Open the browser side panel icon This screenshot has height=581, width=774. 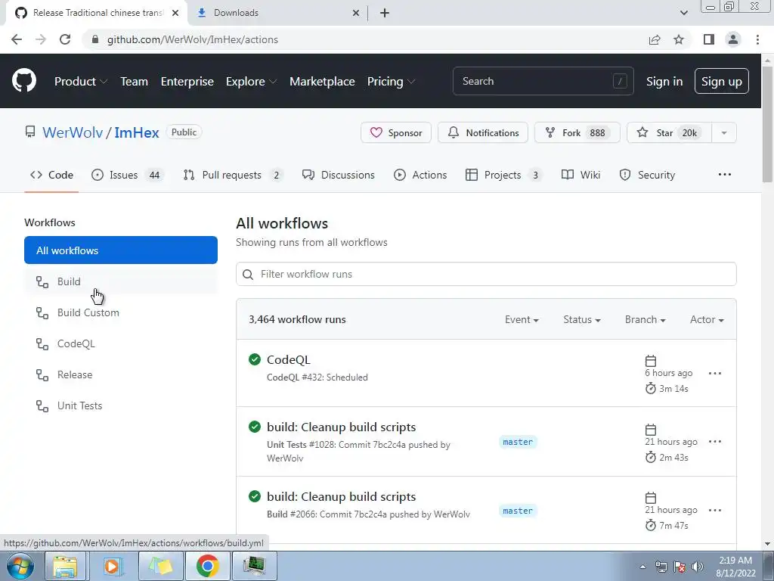point(709,39)
